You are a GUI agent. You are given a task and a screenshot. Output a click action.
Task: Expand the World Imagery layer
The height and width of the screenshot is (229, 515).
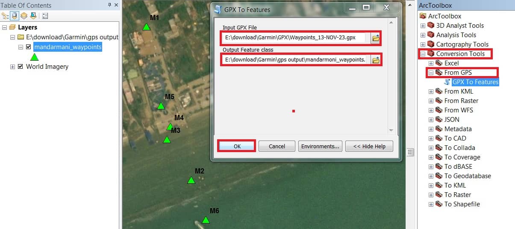[x=12, y=67]
